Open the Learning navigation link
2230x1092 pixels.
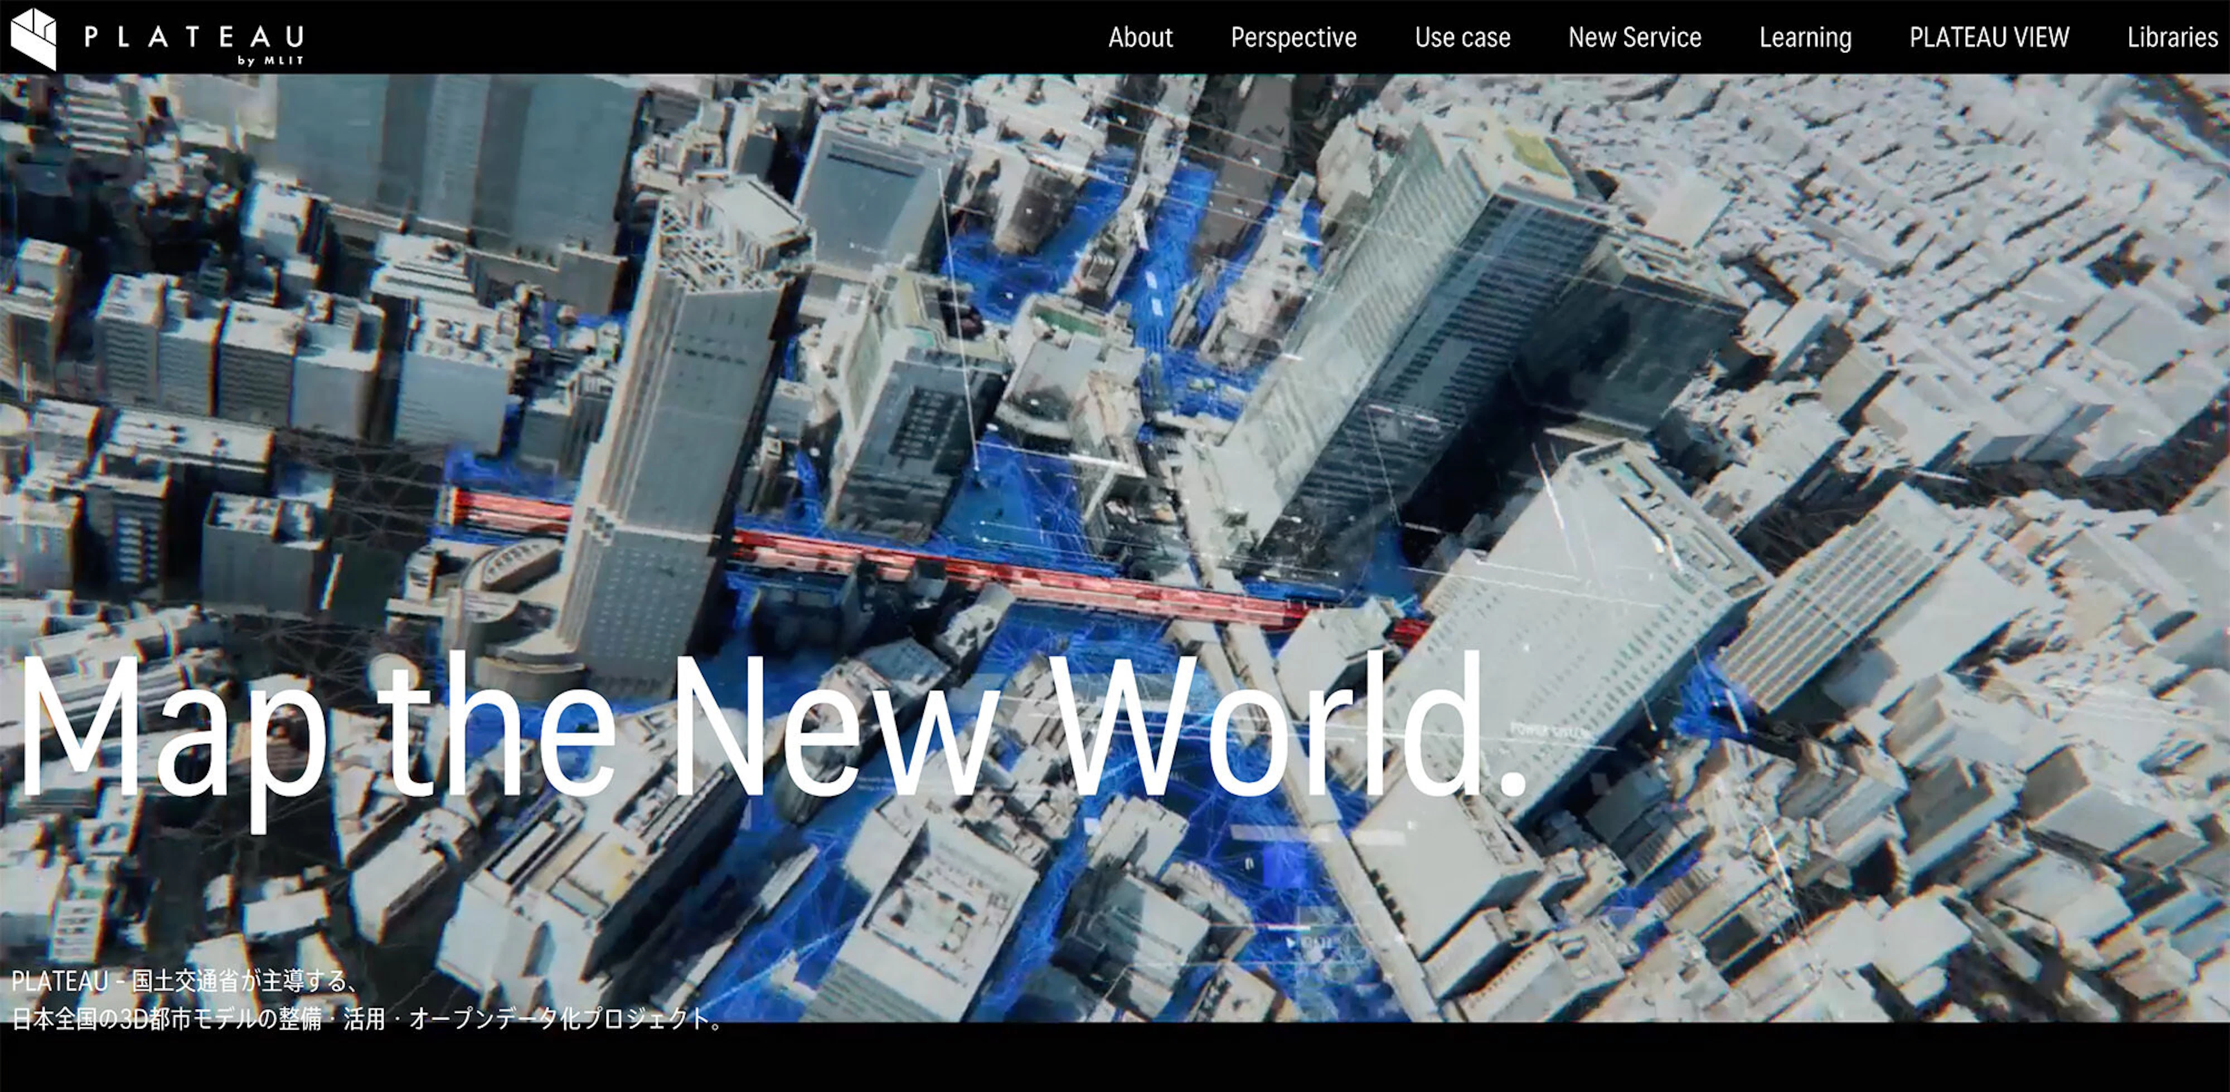coord(1805,37)
